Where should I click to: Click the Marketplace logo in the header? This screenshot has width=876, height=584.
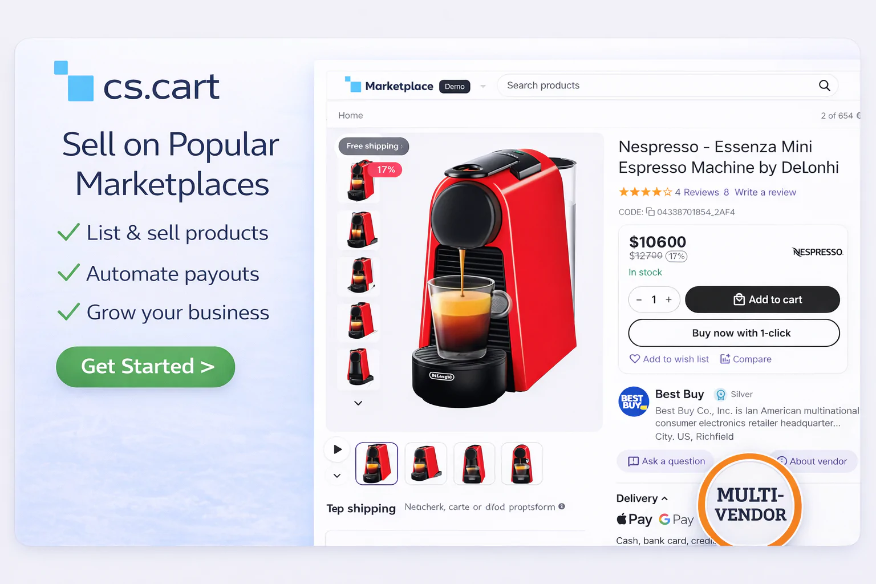coord(389,86)
